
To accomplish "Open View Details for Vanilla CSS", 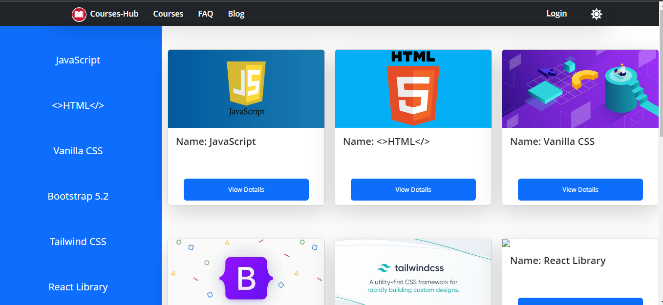I will pyautogui.click(x=580, y=189).
